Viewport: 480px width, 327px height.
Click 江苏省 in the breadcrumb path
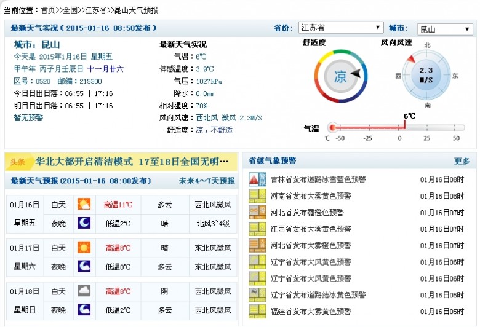pos(97,10)
